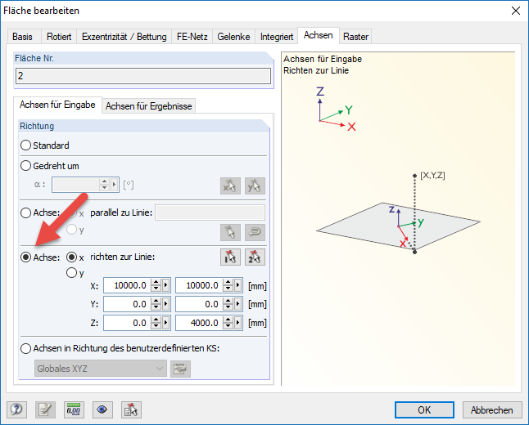
Task: Close the Fläche bearbeiten dialog
Action: 516,11
